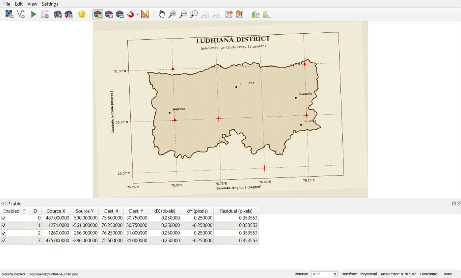Click the Open Vector toolbar icon

(21, 14)
